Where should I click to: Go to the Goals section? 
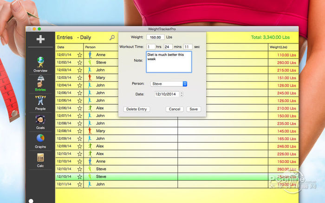(x=40, y=121)
